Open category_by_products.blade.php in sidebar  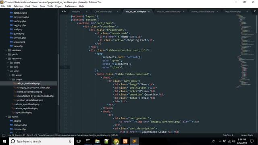point(33,88)
